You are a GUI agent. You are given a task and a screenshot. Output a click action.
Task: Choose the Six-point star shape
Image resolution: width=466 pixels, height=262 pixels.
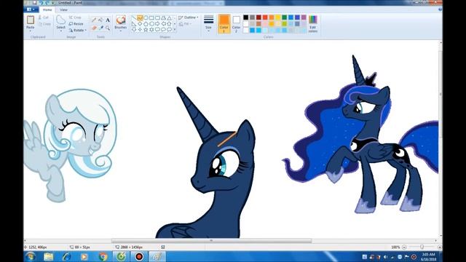(151, 29)
